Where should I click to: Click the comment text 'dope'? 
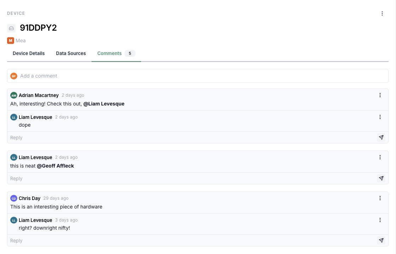click(x=24, y=125)
